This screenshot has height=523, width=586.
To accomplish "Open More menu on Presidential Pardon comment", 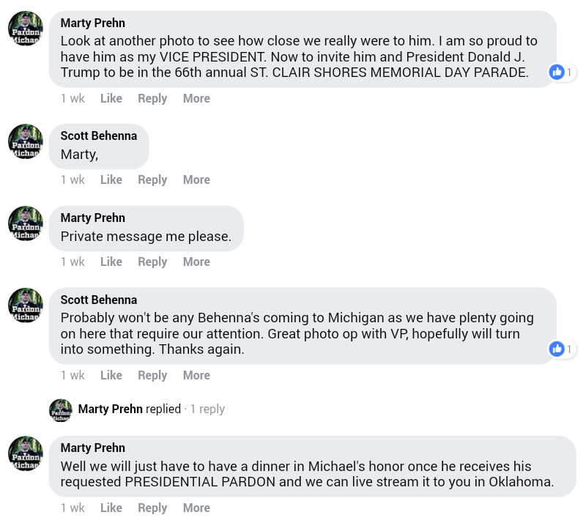I will tap(196, 508).
